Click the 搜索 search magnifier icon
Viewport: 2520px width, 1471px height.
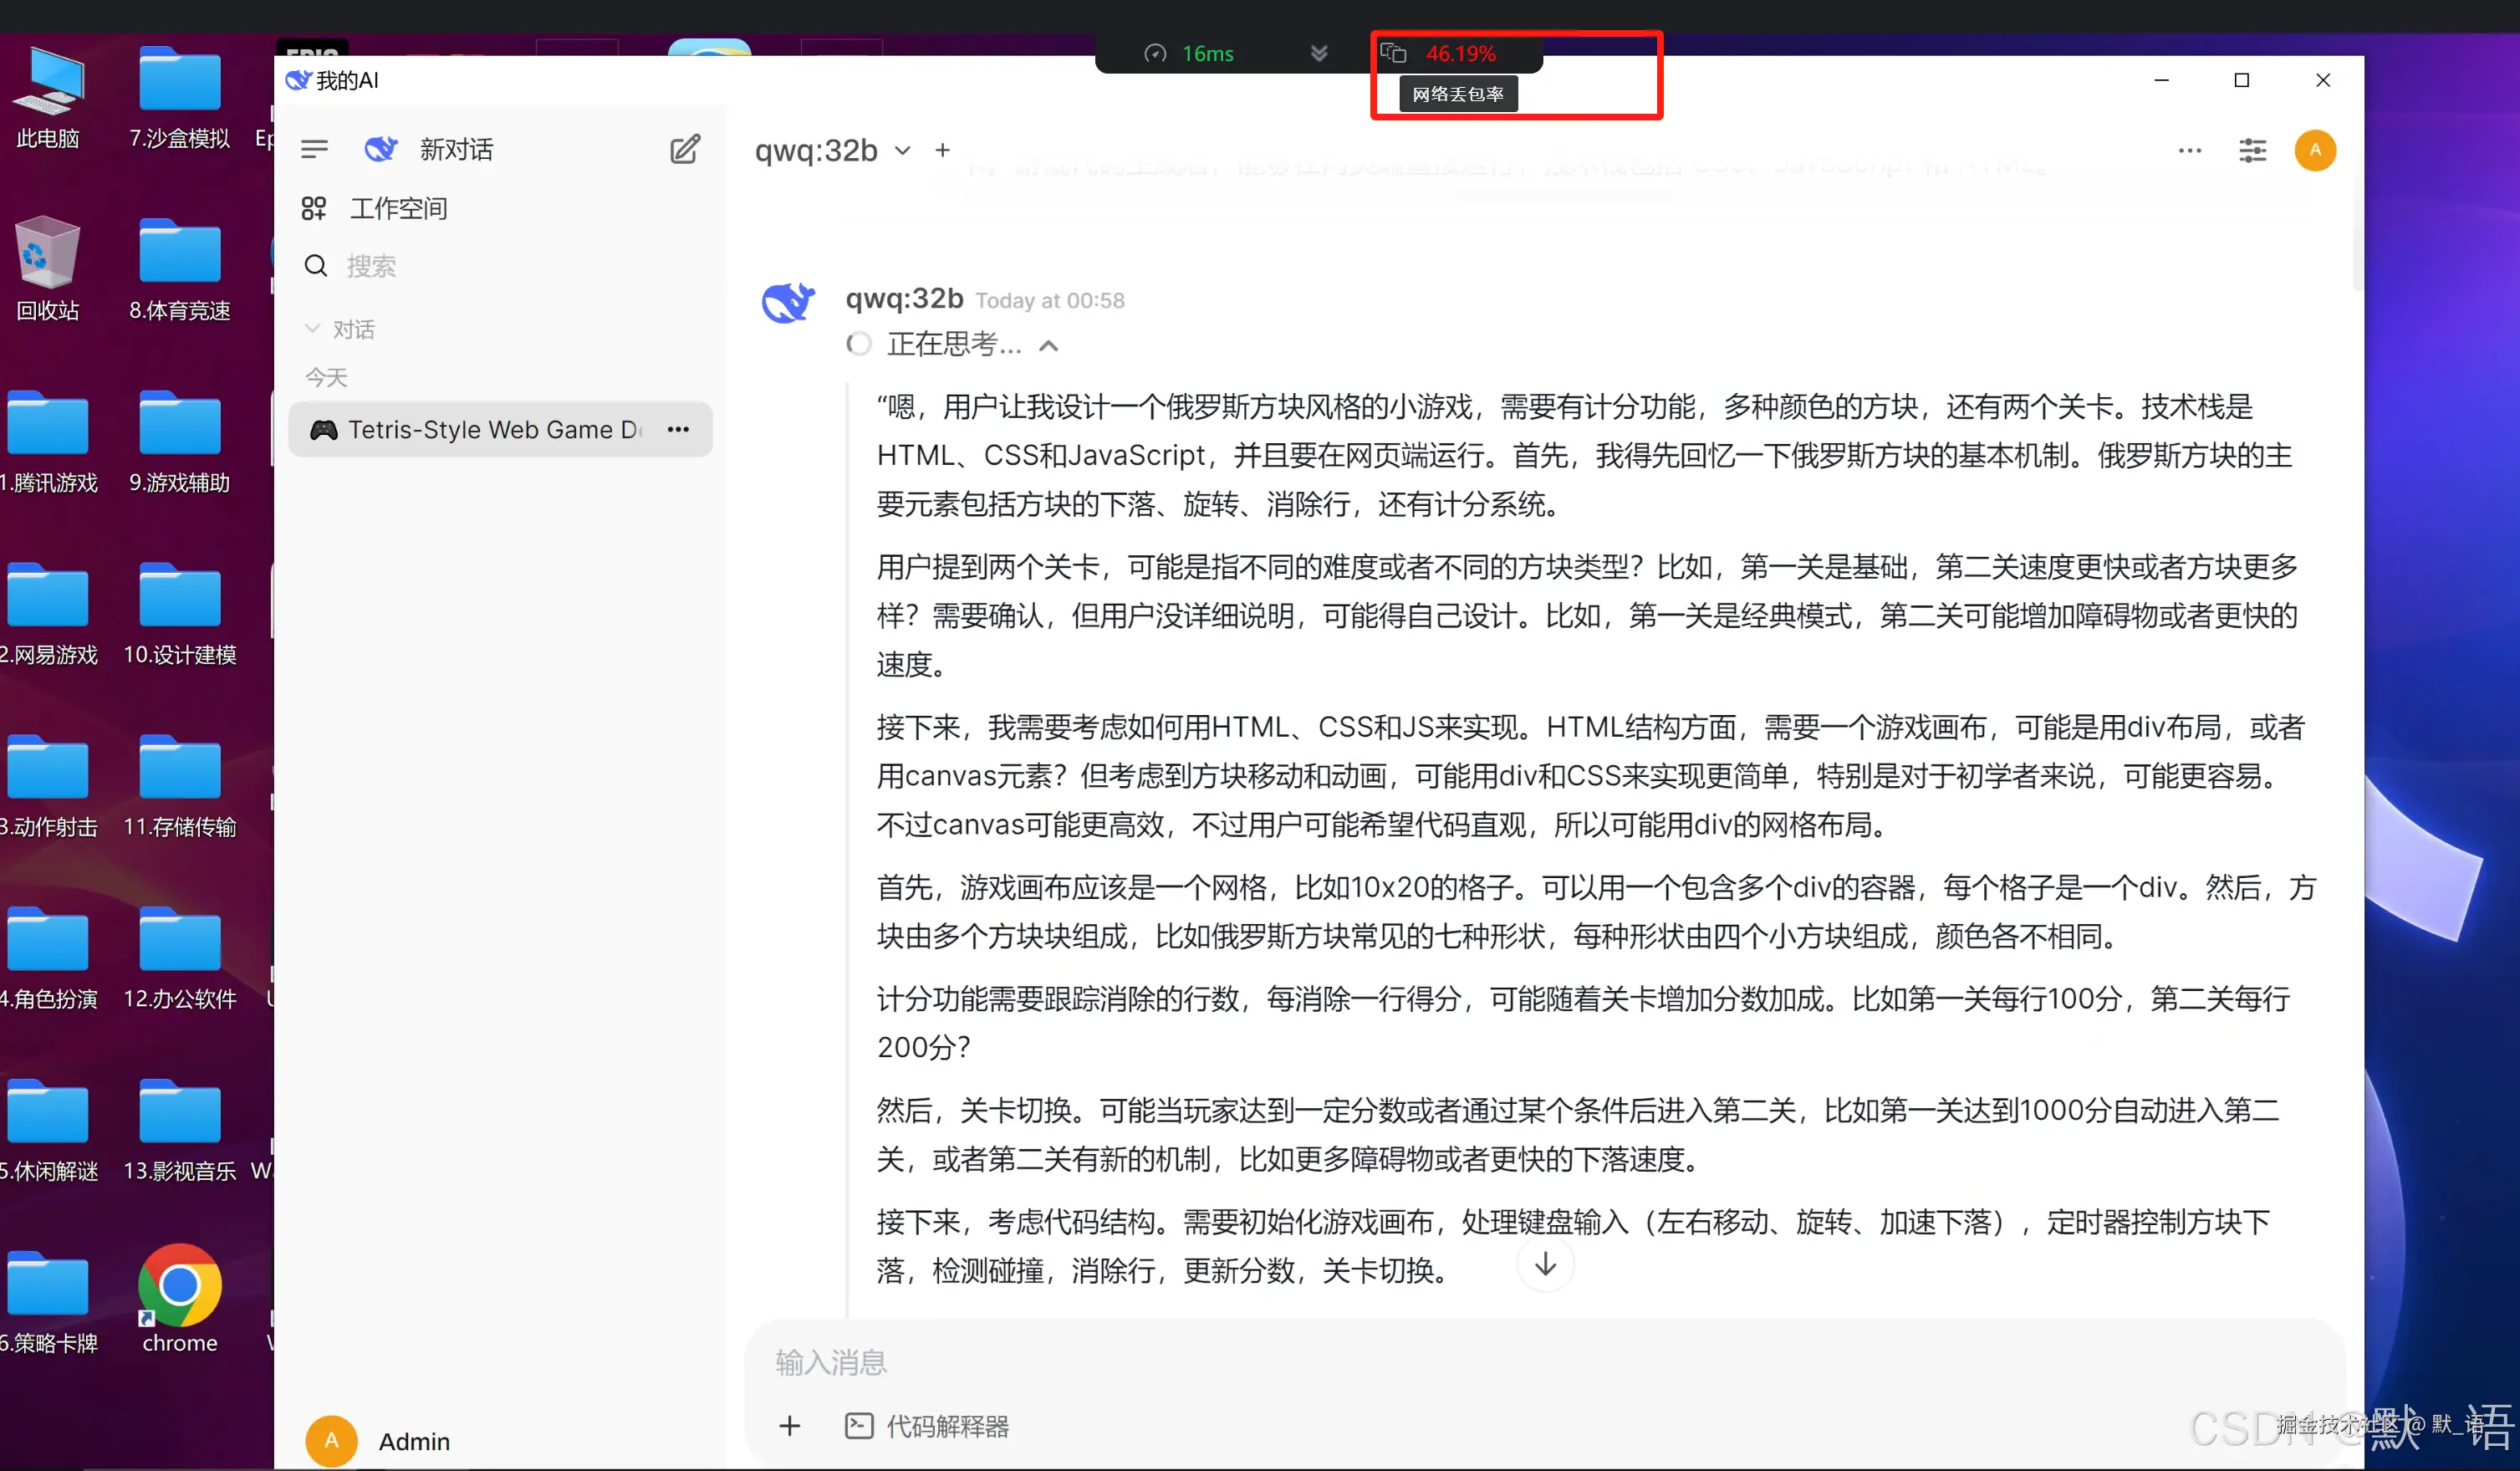pyautogui.click(x=315, y=265)
